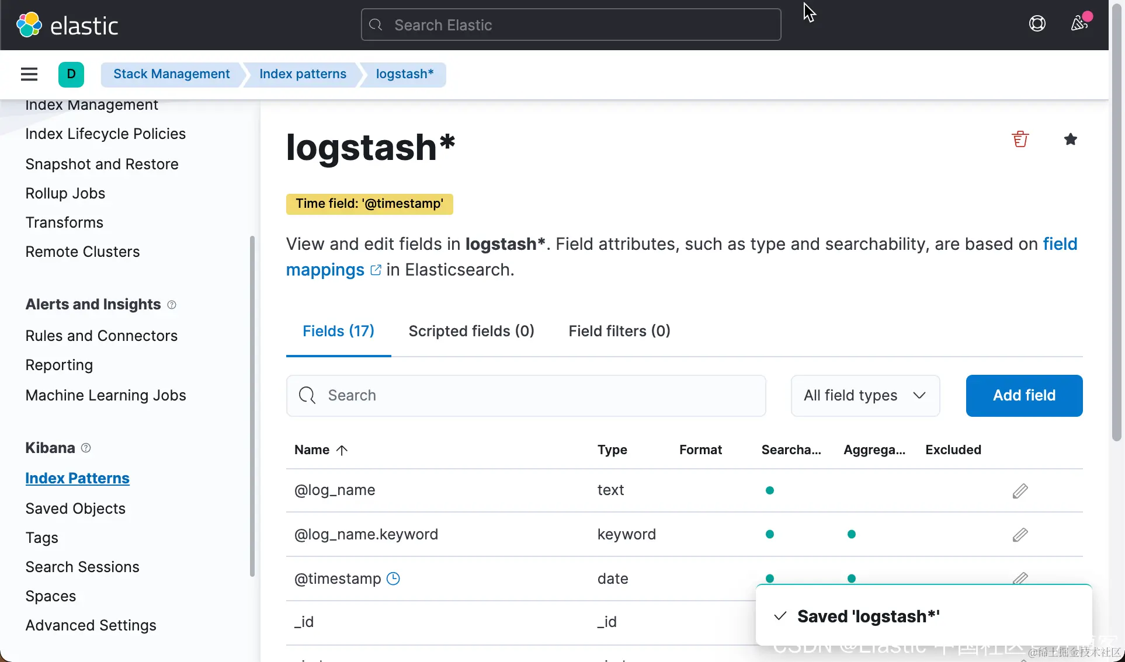
Task: Open the All field types dropdown
Action: tap(864, 396)
